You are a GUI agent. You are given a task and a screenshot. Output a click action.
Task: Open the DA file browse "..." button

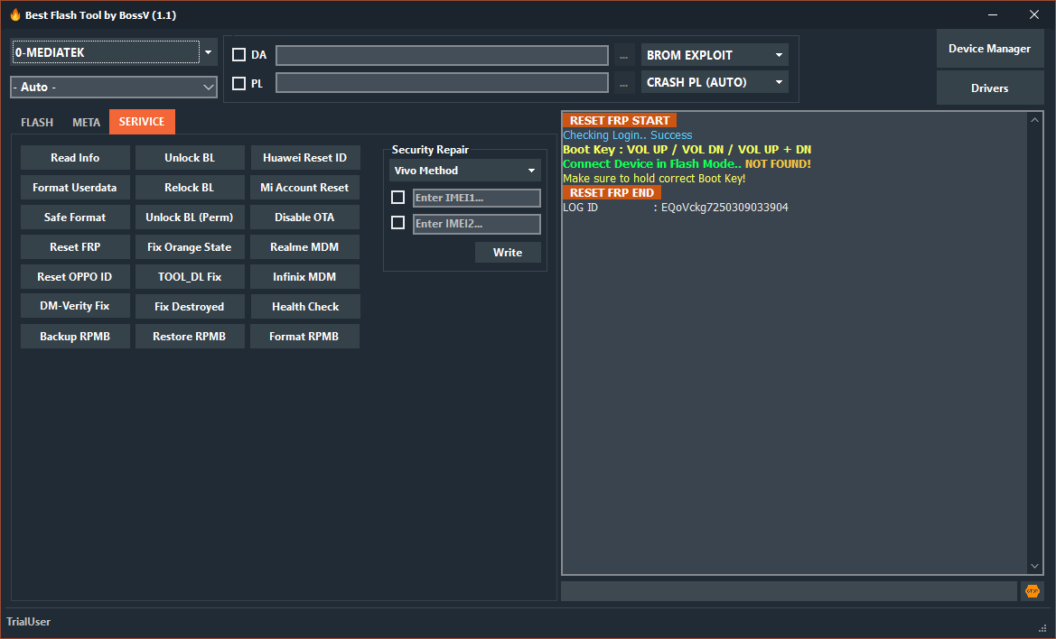pos(623,55)
